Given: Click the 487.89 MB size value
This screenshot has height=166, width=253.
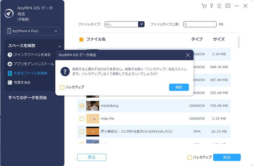Looking at the screenshot, I should pos(219,80).
